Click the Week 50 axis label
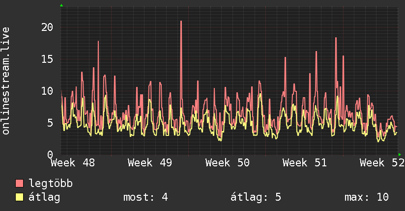This screenshot has width=405, height=211. pyautogui.click(x=228, y=163)
